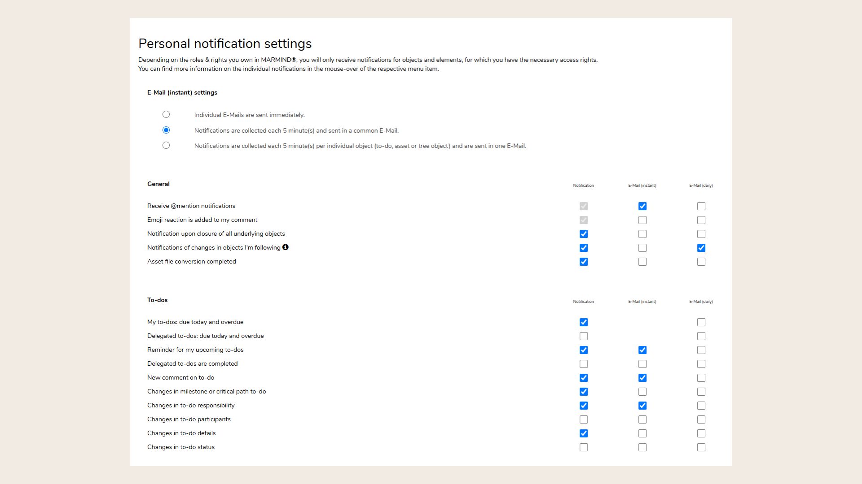Enable Notification for delegated overdue to-dos
Viewport: 862px width, 484px height.
pyautogui.click(x=584, y=336)
